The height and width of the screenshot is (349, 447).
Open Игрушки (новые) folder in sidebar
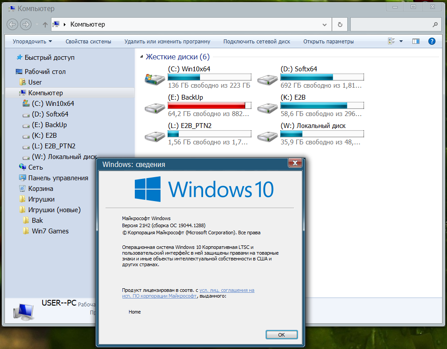point(55,210)
